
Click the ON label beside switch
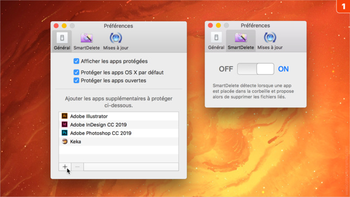click(x=283, y=69)
